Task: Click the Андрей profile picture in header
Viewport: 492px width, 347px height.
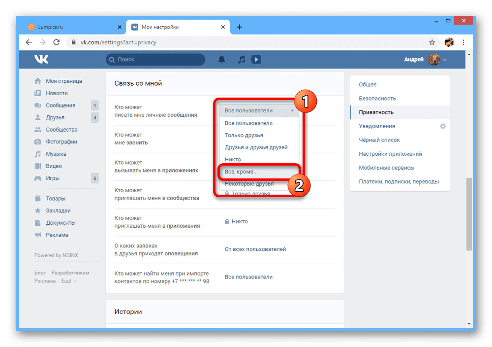Action: click(433, 60)
